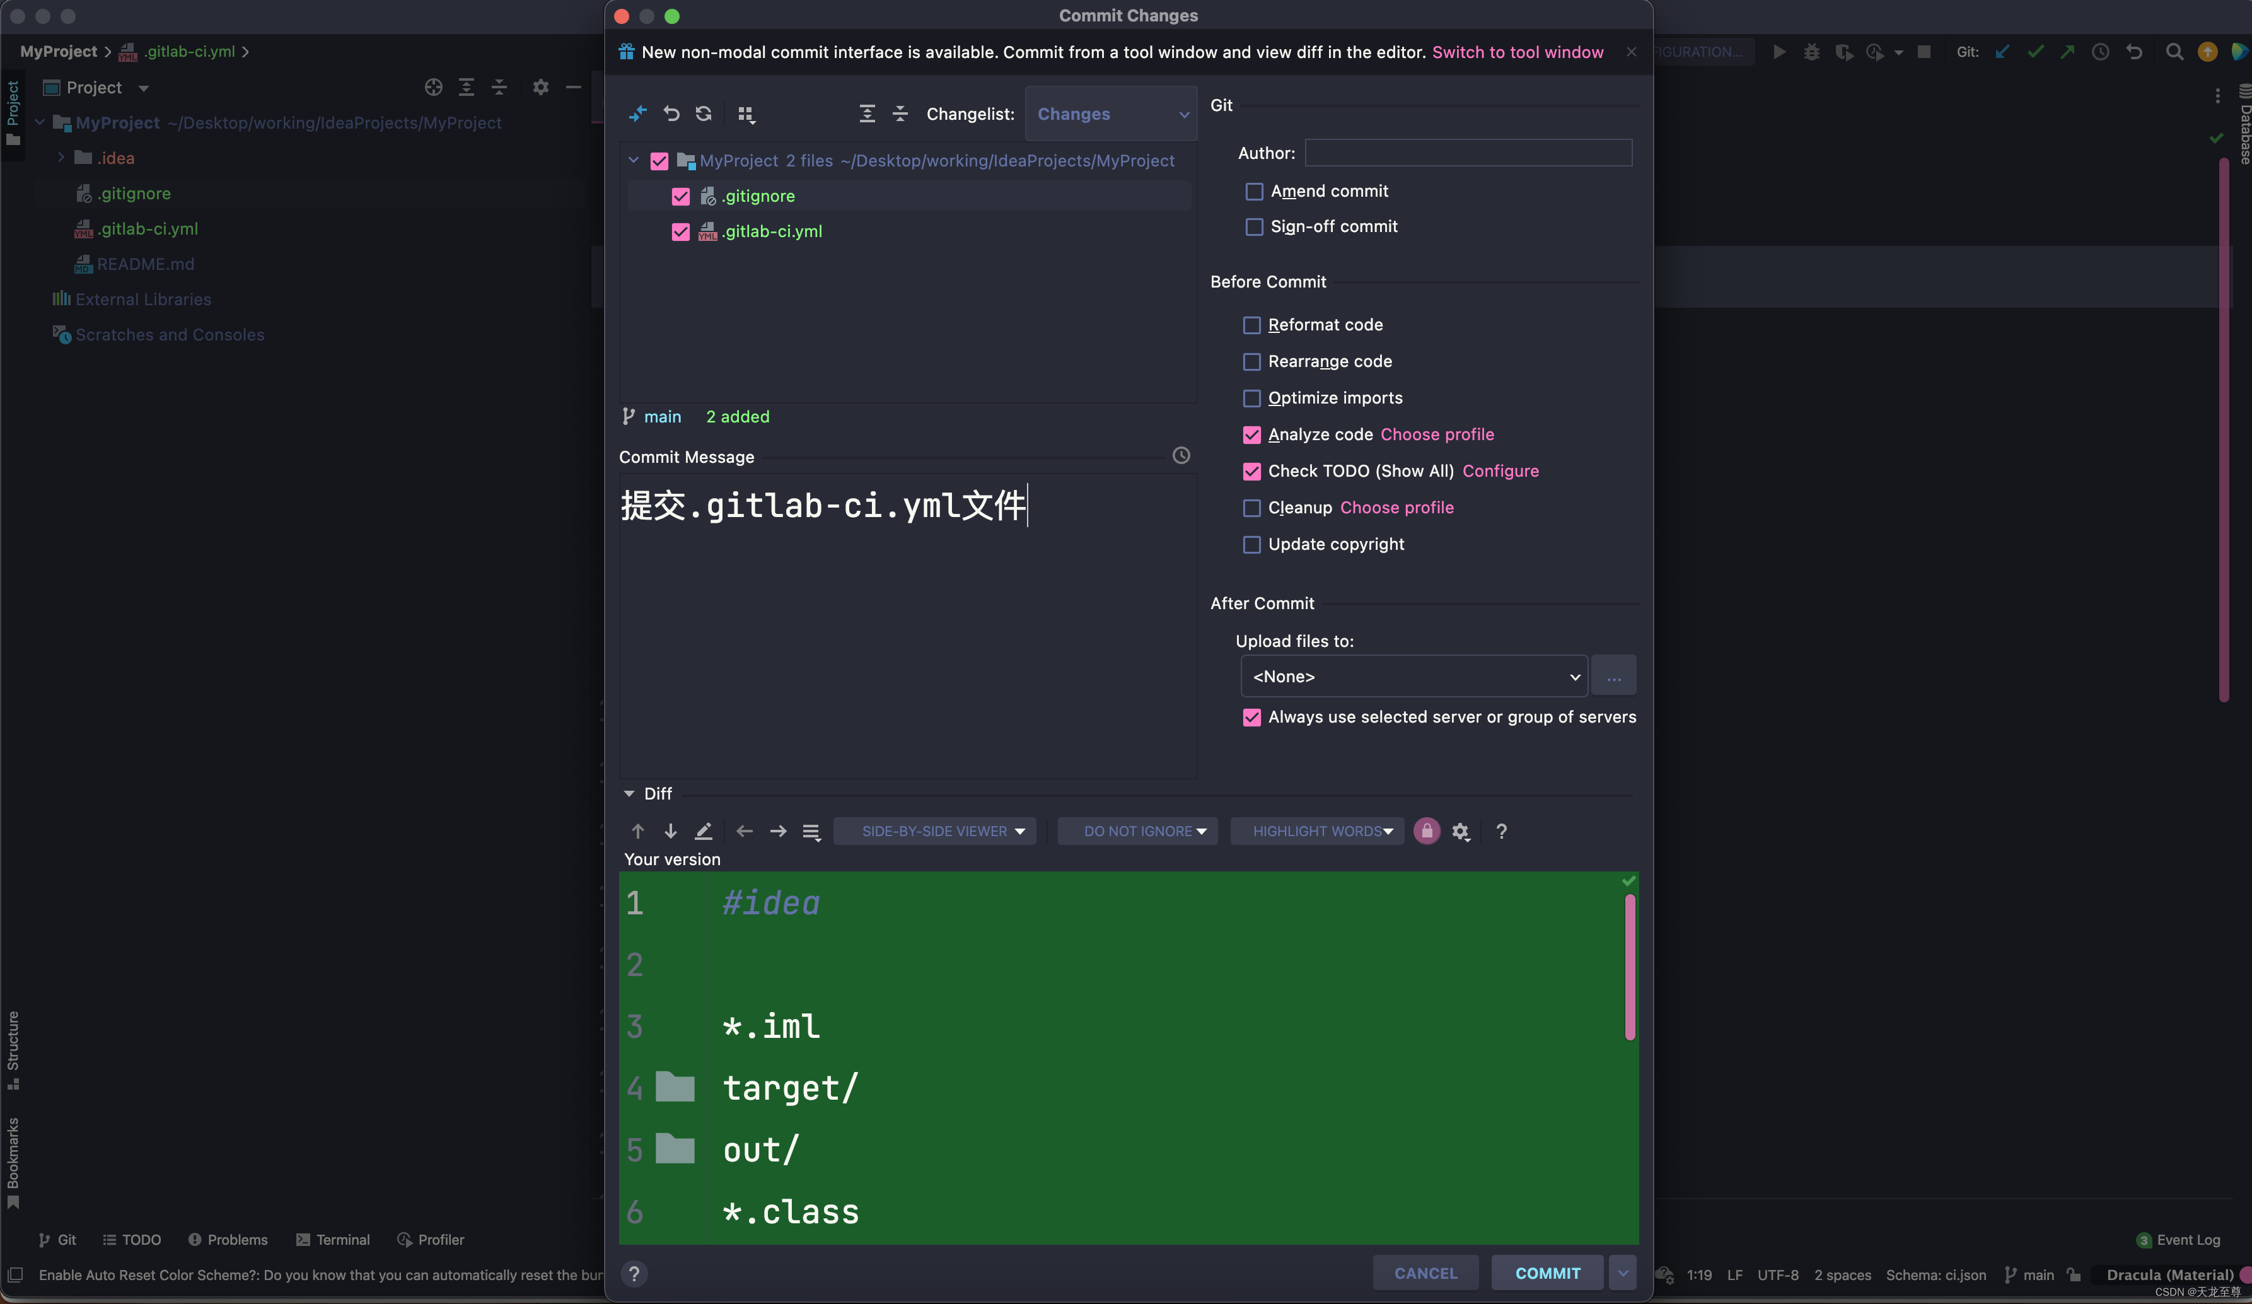Viewport: 2252px width, 1304px height.
Task: Open Diff settings gear icon
Action: pyautogui.click(x=1460, y=831)
